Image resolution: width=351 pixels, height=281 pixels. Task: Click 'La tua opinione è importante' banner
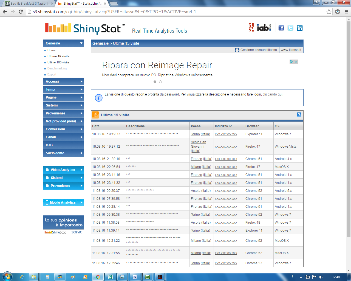[64, 225]
